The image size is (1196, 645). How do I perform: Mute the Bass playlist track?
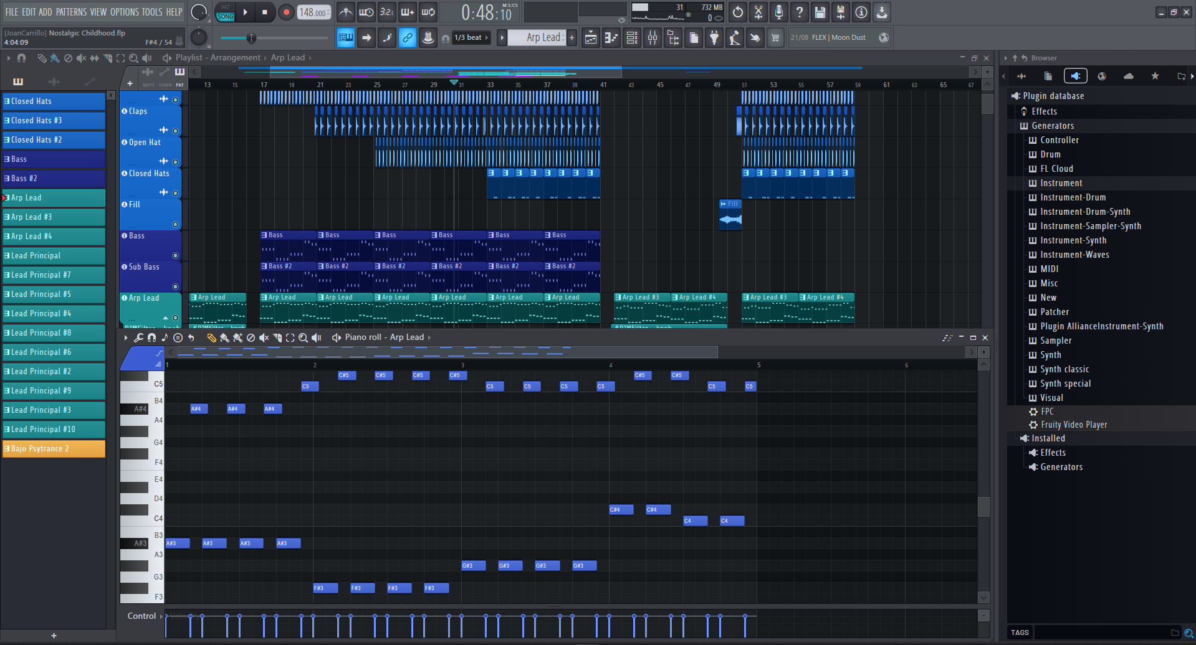[176, 255]
